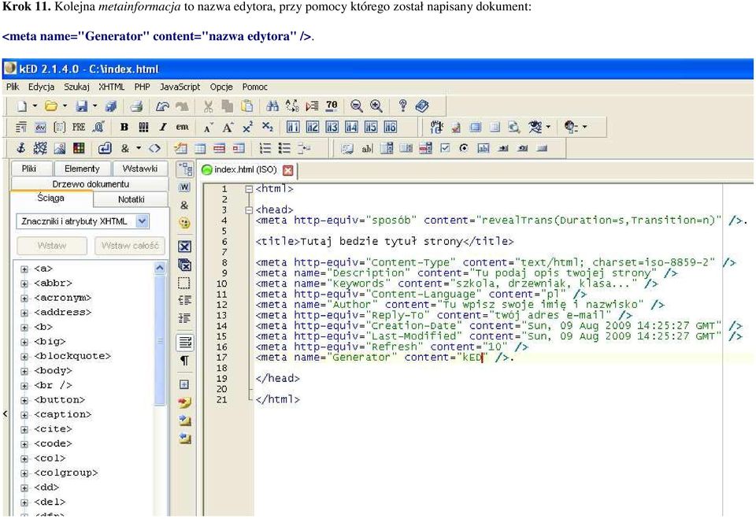Insert an H6 heading tag
The width and height of the screenshot is (756, 519).
391,128
